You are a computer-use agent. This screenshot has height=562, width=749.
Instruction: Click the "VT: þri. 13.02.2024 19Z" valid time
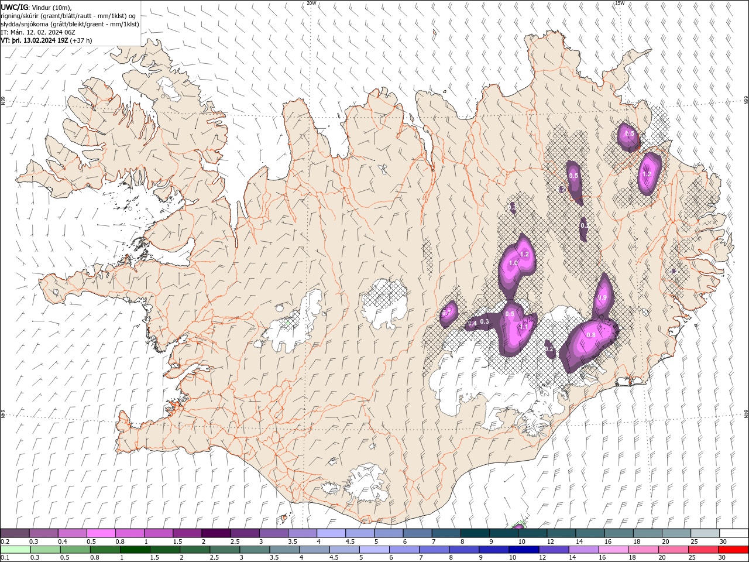pyautogui.click(x=35, y=40)
